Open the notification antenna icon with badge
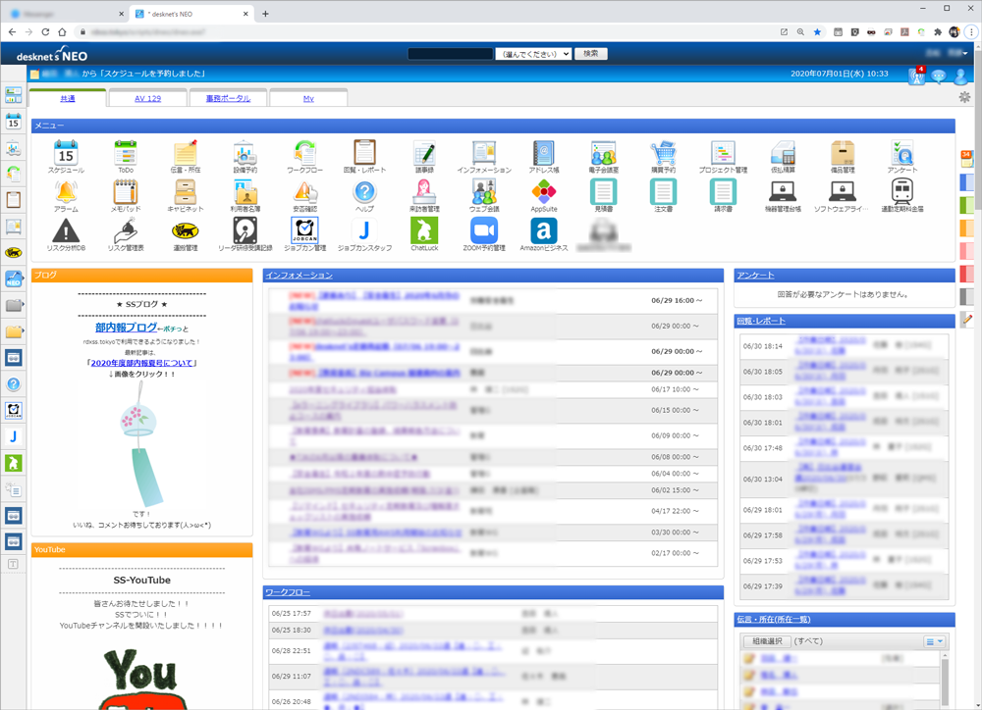The height and width of the screenshot is (710, 982). click(x=916, y=76)
